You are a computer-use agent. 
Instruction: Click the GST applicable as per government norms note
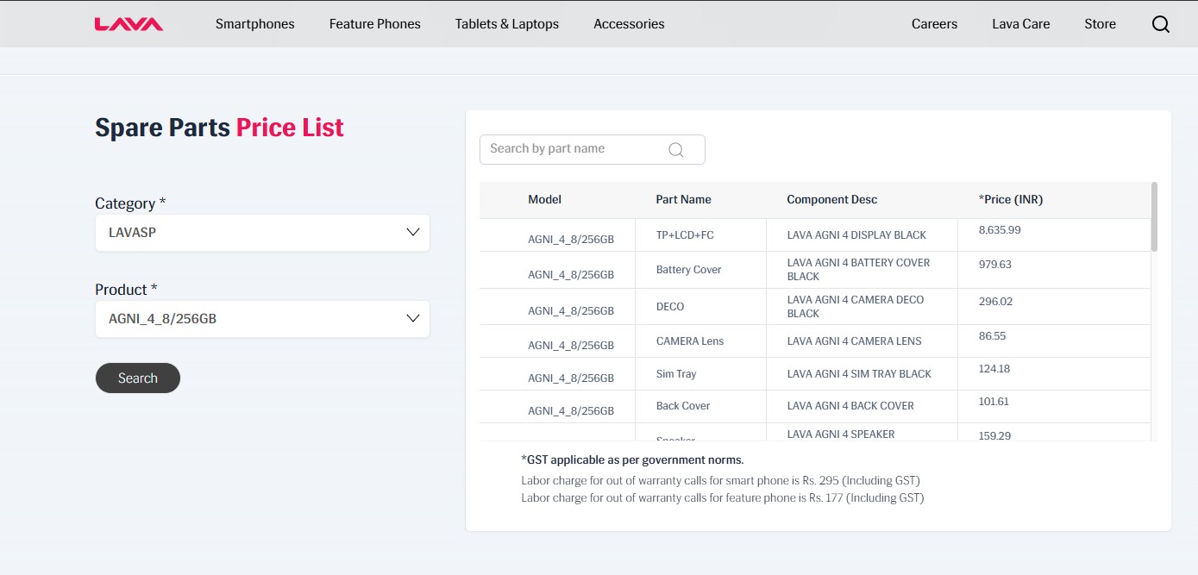[x=632, y=459]
